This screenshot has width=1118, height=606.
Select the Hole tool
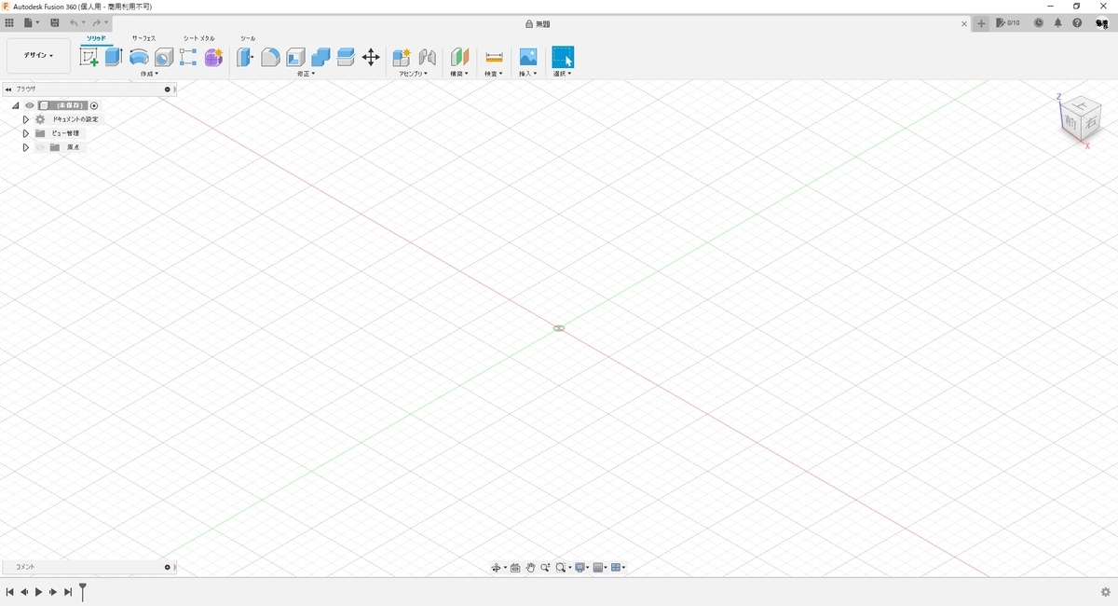click(164, 57)
